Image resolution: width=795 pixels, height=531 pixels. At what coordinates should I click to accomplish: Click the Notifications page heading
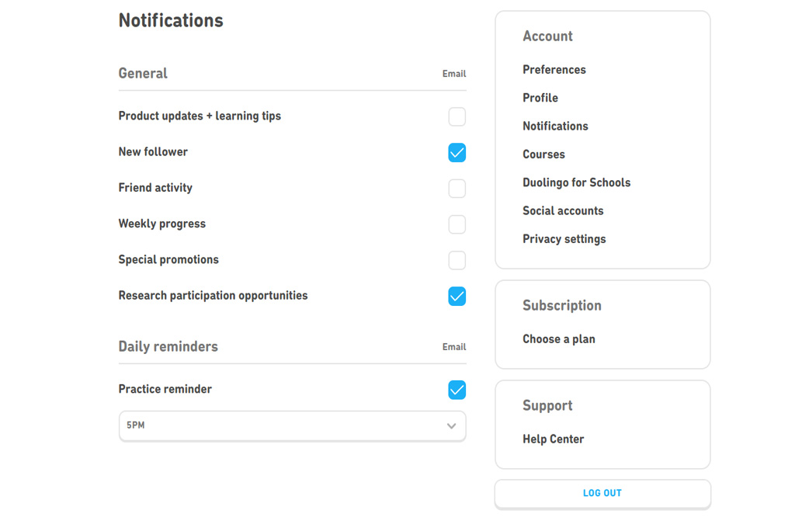tap(171, 21)
